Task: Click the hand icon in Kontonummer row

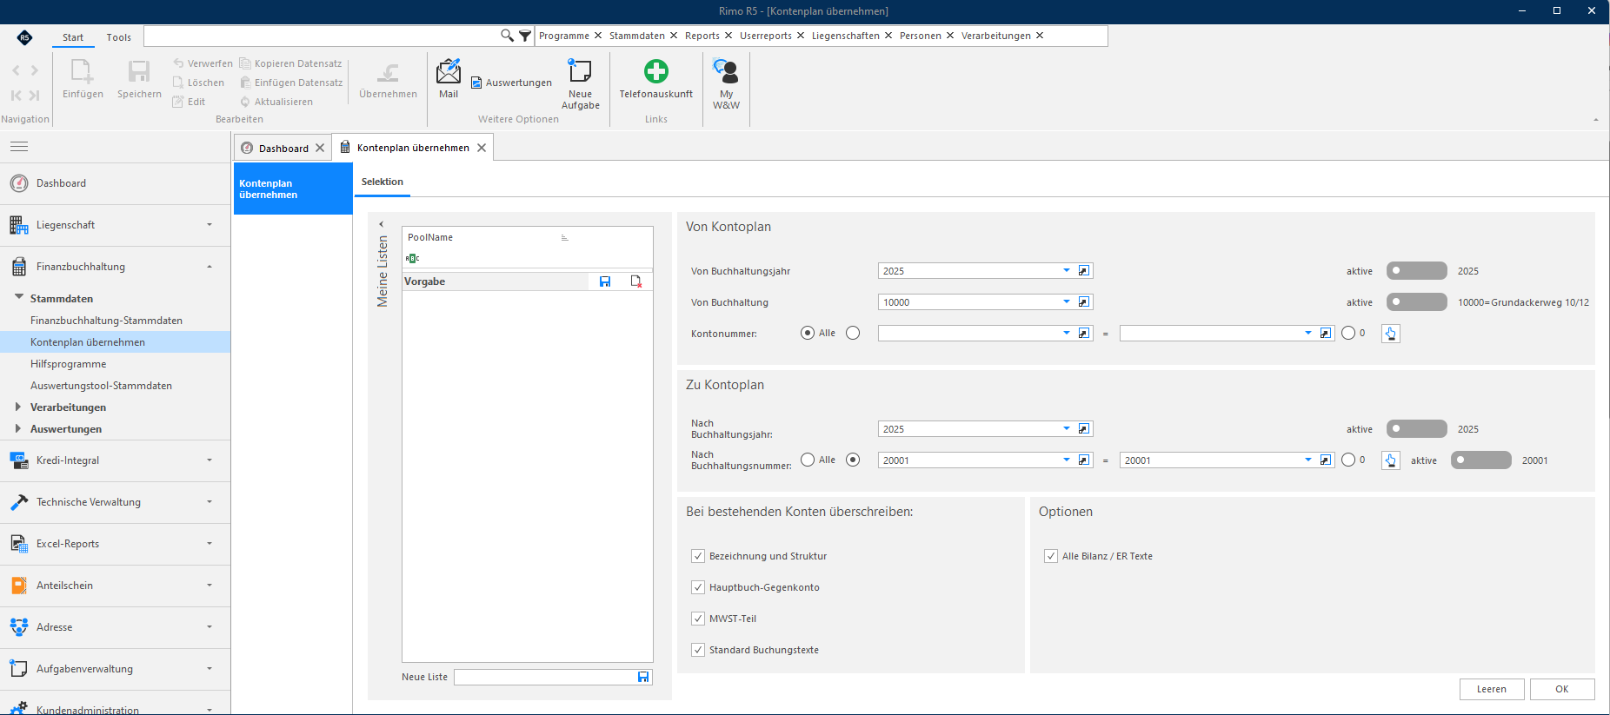Action: pyautogui.click(x=1391, y=334)
